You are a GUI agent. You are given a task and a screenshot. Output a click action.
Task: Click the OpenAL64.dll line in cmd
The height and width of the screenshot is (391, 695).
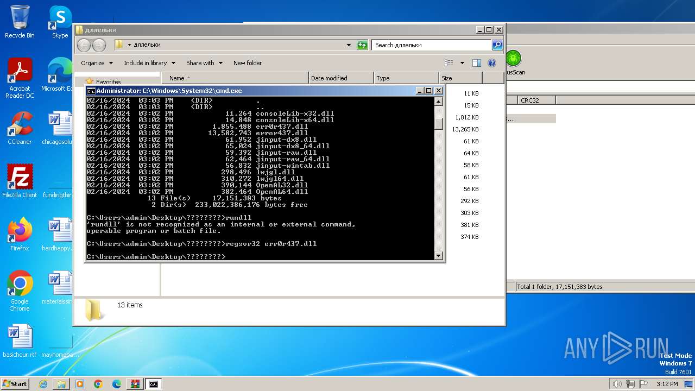[197, 192]
